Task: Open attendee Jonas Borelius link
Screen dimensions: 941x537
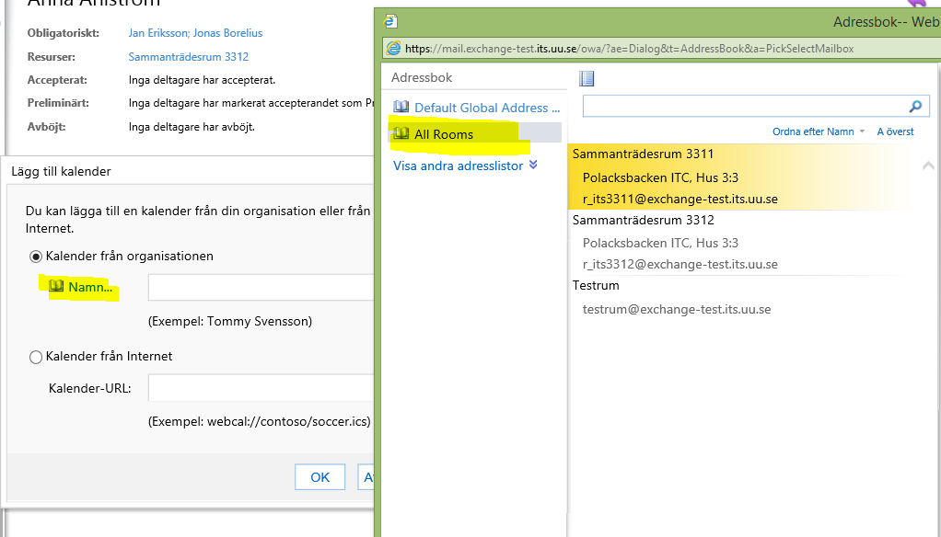Action: pyautogui.click(x=227, y=33)
